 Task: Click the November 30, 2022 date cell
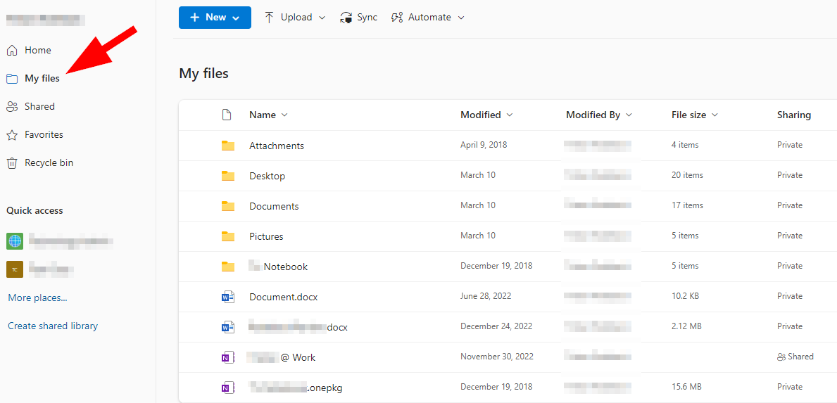498,357
